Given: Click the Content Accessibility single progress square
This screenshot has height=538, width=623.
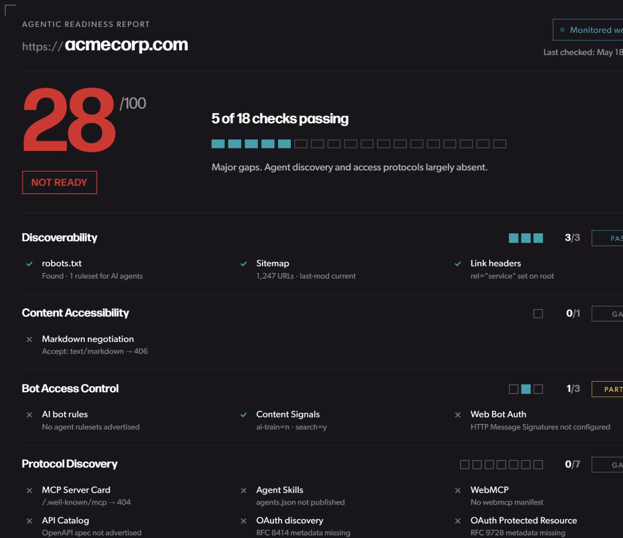Looking at the screenshot, I should pos(538,314).
